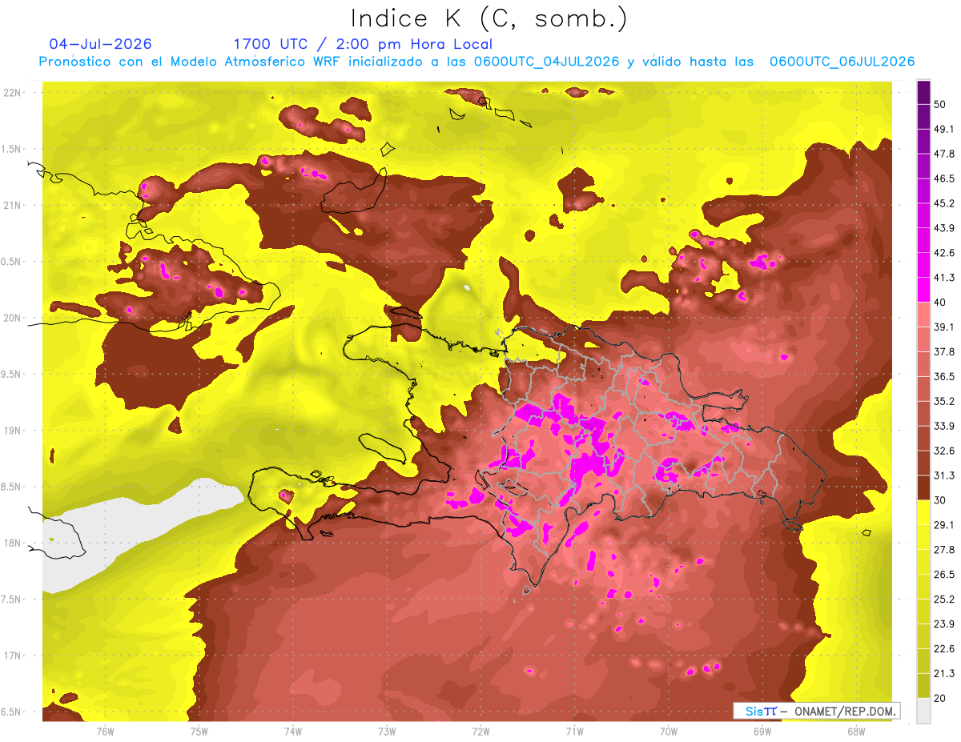Click the "SisTT - ONAMET/REP.DOM." credit label
The image size is (961, 742).
[x=817, y=711]
